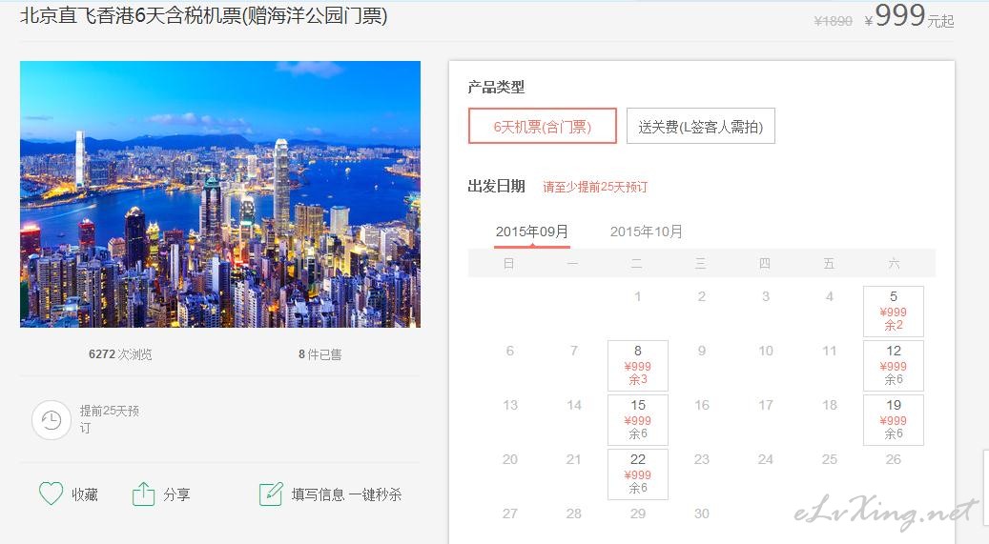The height and width of the screenshot is (544, 989).
Task: Click the 分享 label text
Action: pyautogui.click(x=176, y=494)
